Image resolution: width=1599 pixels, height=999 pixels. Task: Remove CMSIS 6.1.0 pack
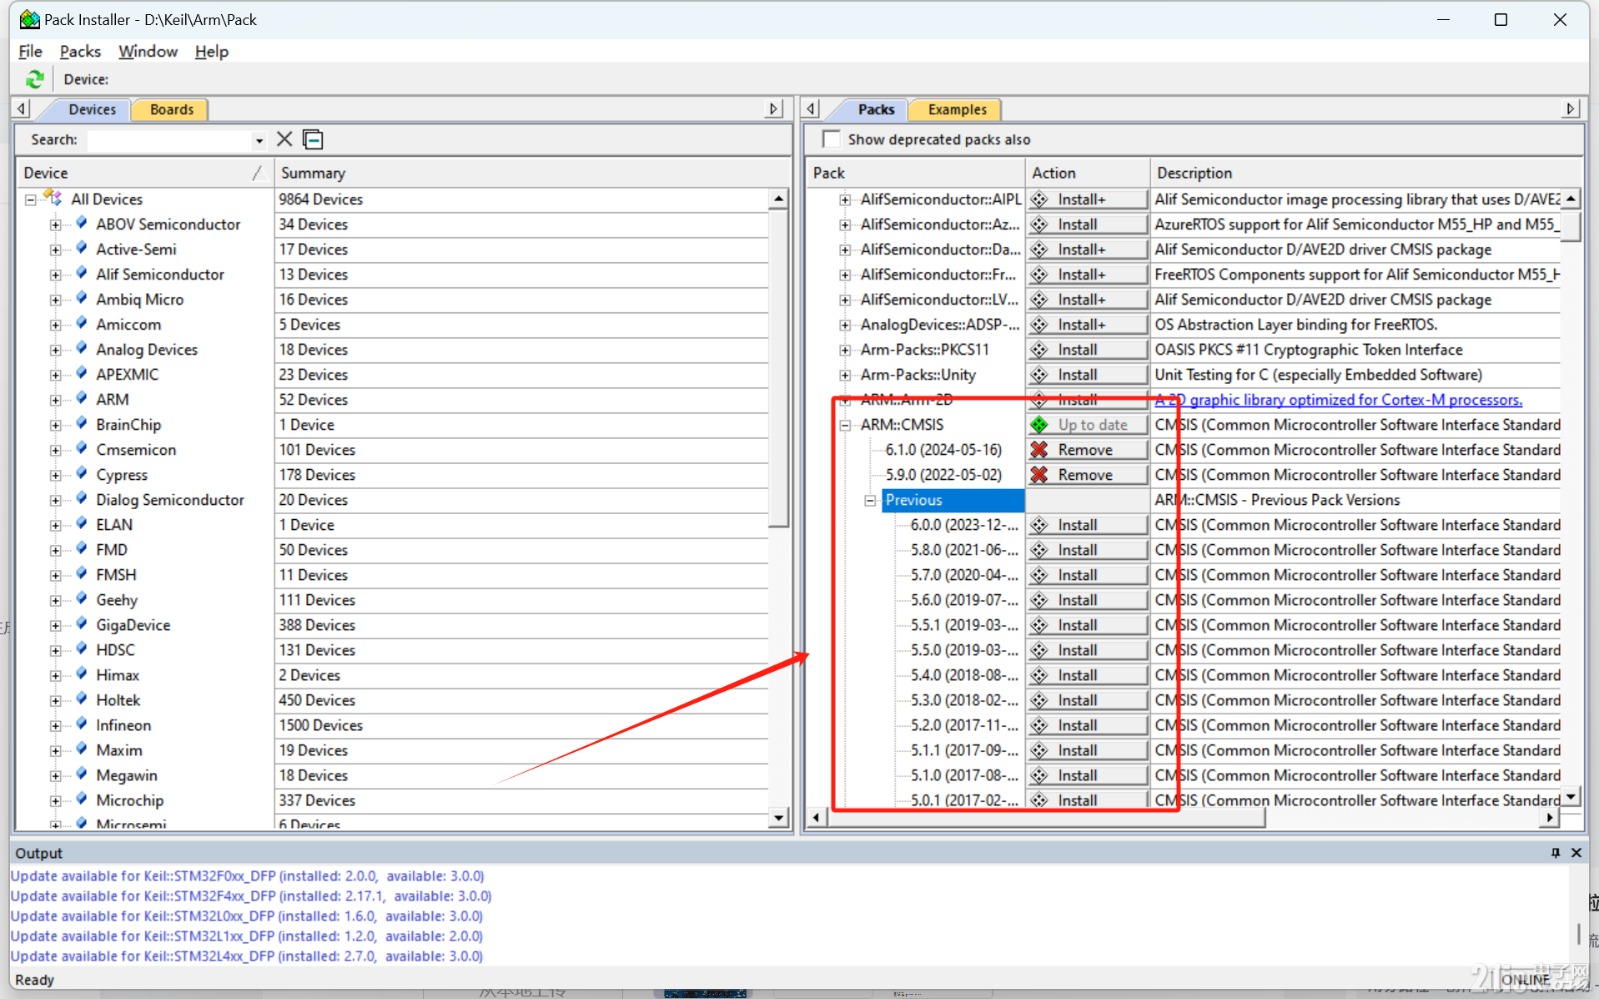[1087, 450]
